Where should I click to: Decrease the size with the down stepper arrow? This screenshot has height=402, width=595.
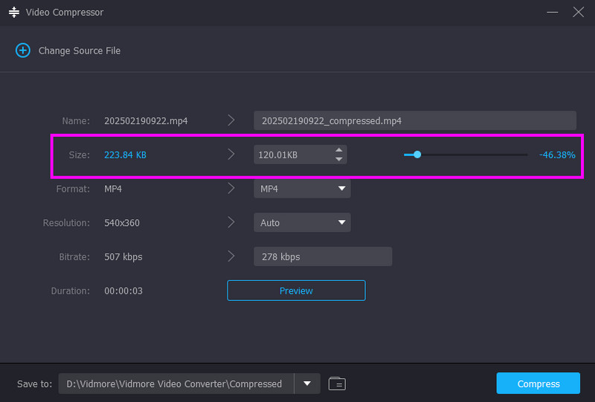click(339, 159)
